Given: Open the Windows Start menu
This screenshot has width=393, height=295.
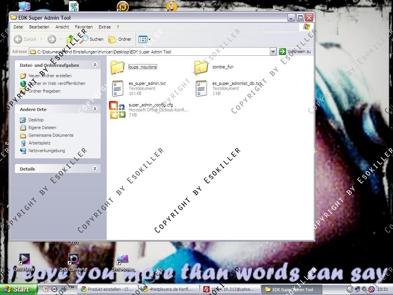Looking at the screenshot, I should coord(18,289).
